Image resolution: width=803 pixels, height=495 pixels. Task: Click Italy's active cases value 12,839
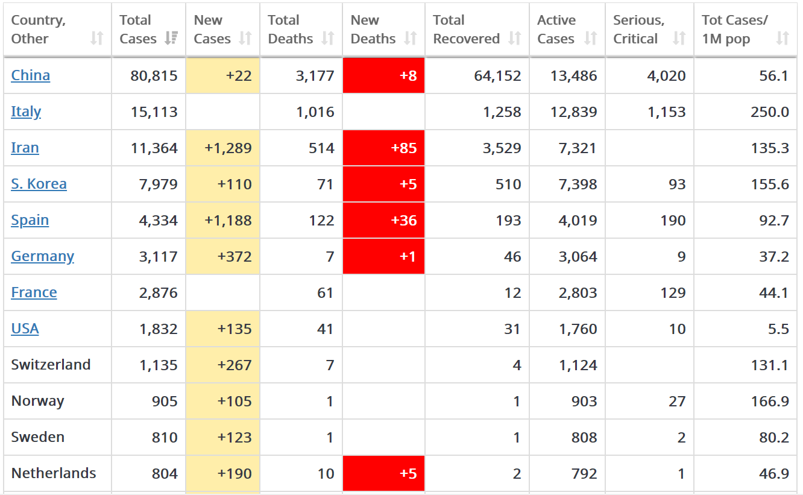[573, 112]
